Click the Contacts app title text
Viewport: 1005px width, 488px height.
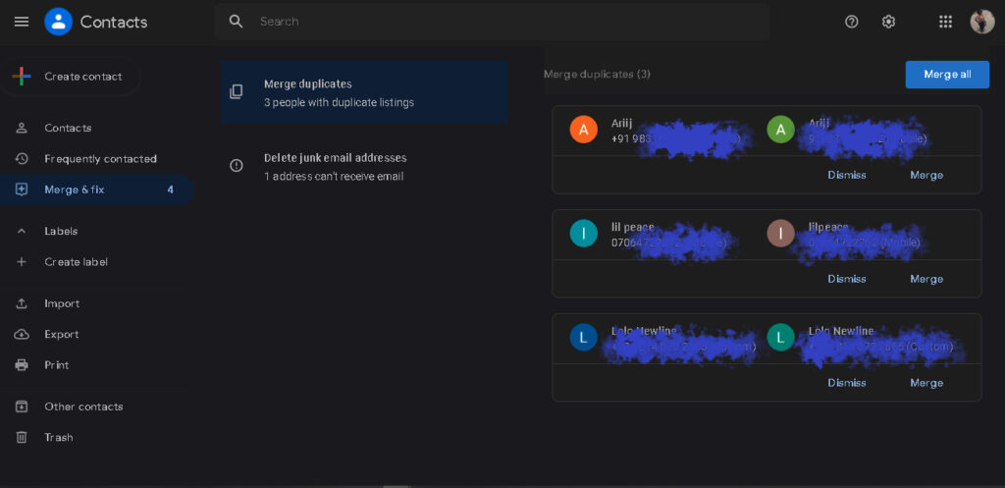[114, 22]
